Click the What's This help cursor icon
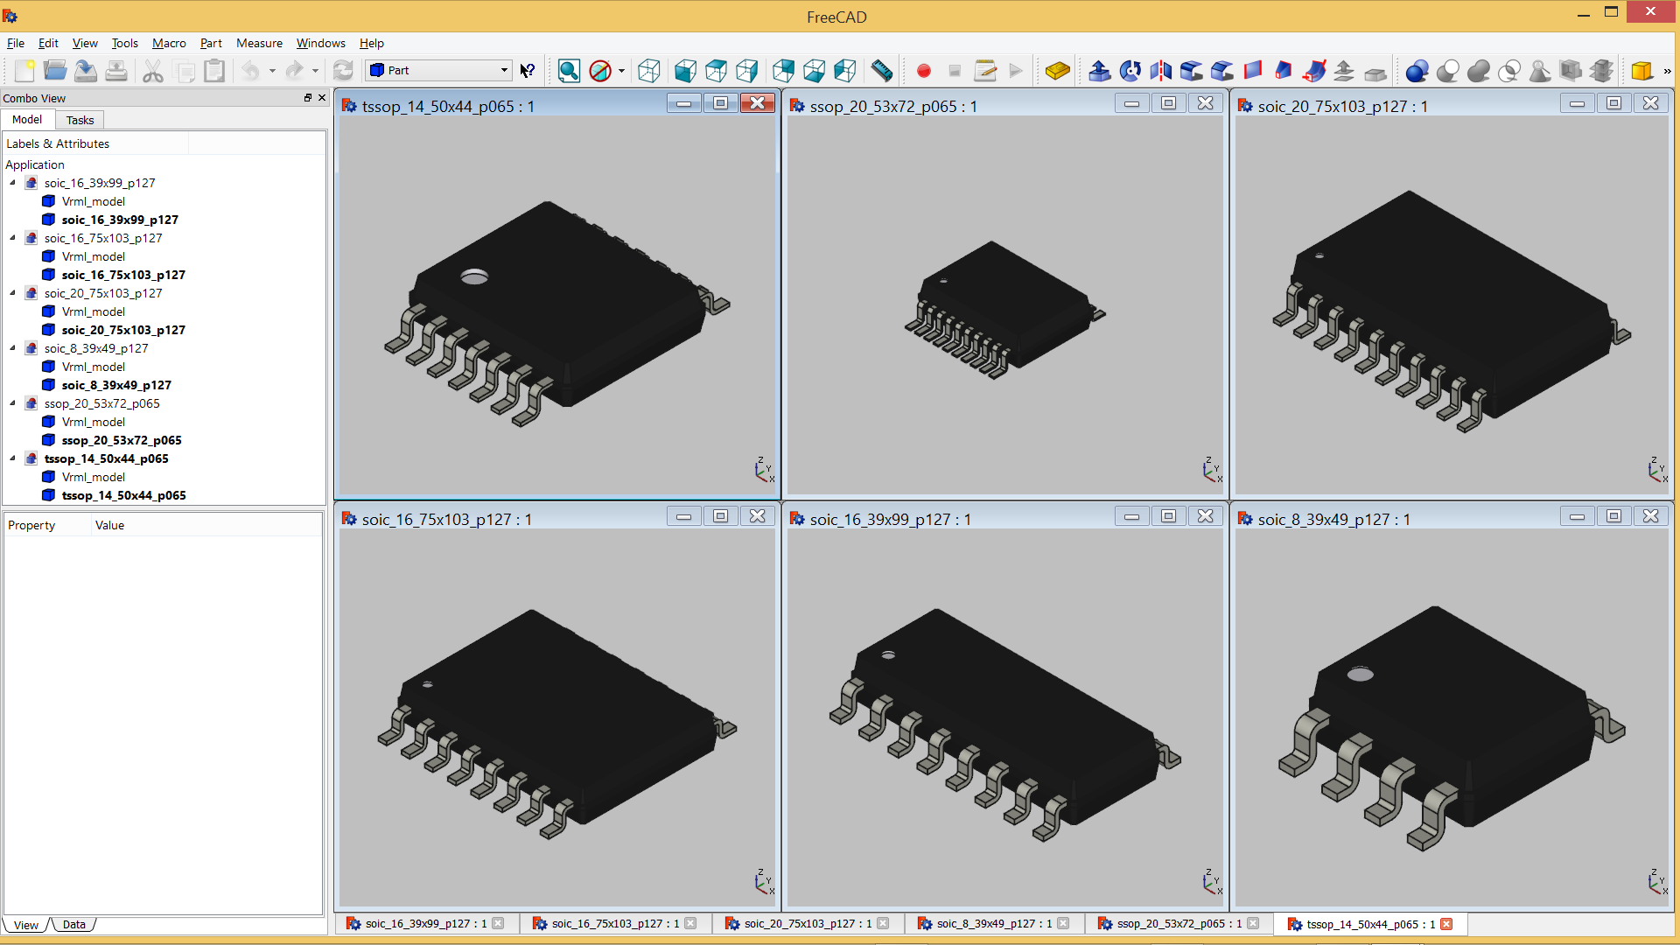This screenshot has width=1680, height=945. [x=527, y=71]
